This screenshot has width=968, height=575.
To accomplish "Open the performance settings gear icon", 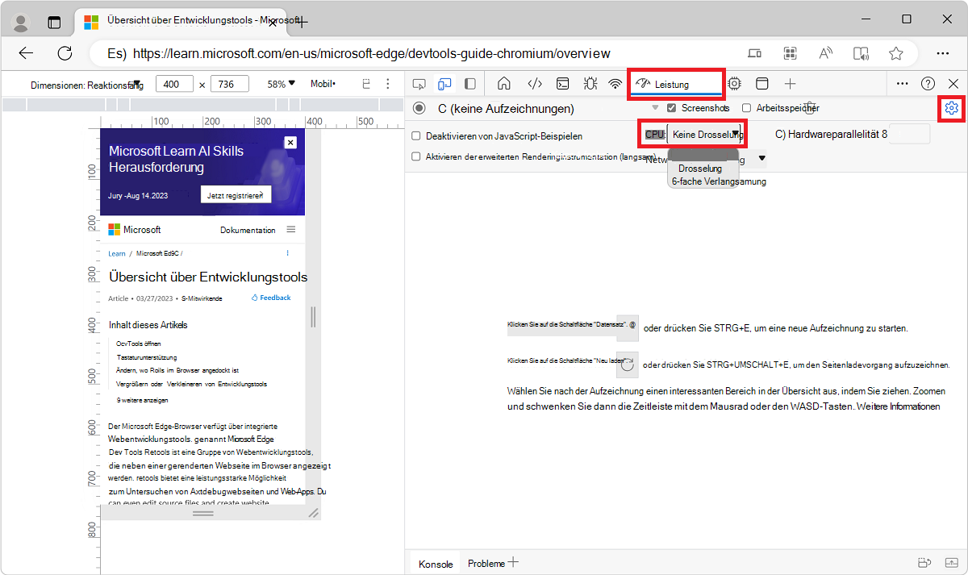I will [x=951, y=108].
